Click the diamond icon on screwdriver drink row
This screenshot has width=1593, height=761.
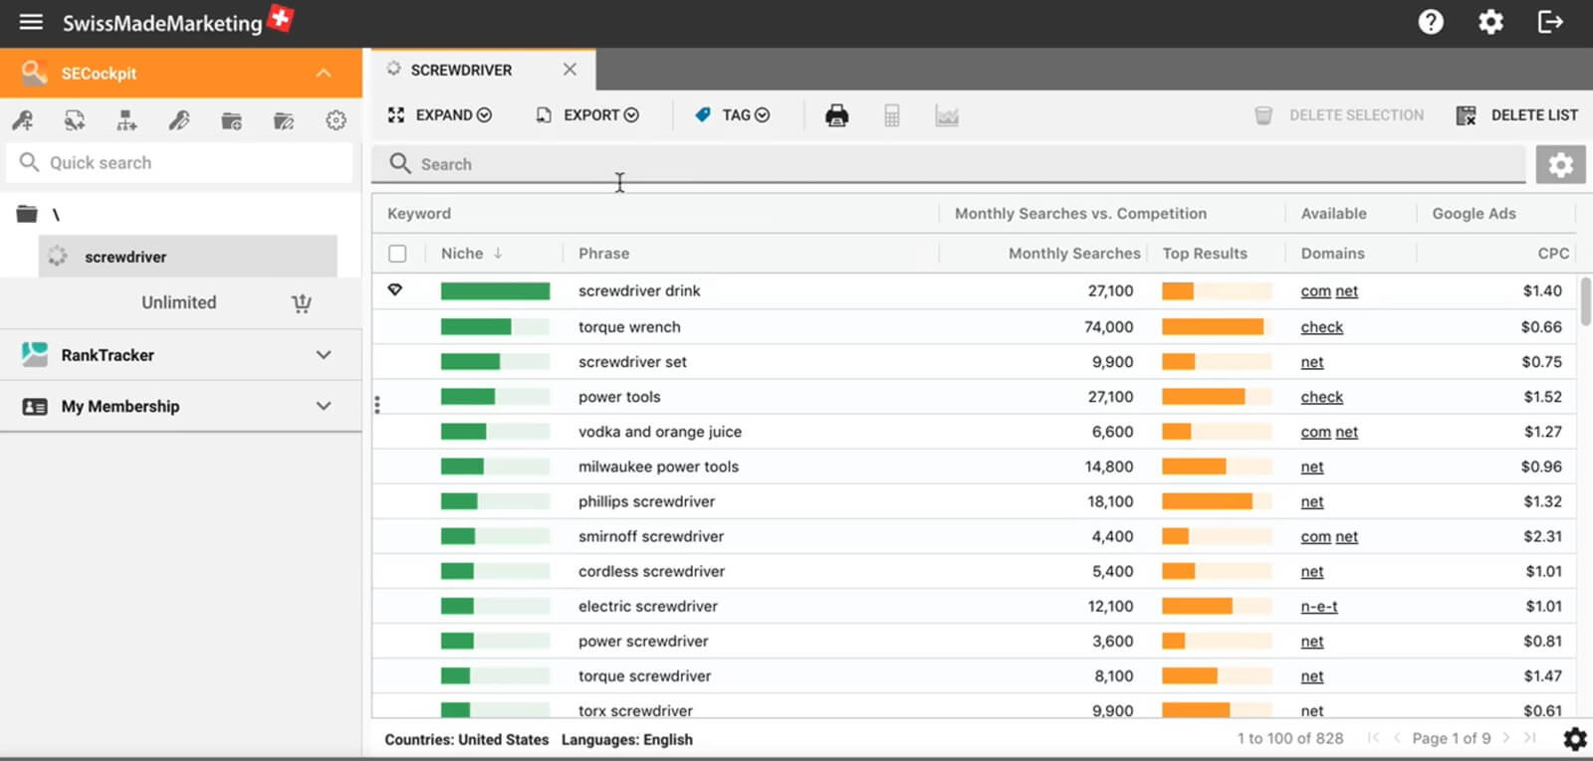point(395,290)
